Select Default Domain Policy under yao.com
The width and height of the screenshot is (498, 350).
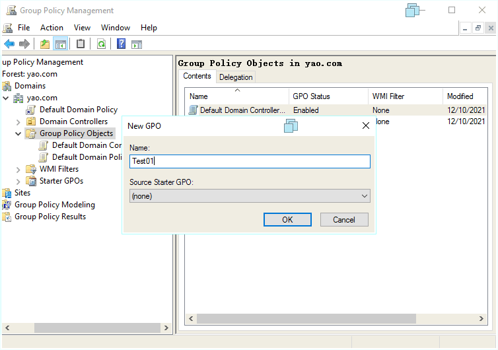tap(78, 110)
